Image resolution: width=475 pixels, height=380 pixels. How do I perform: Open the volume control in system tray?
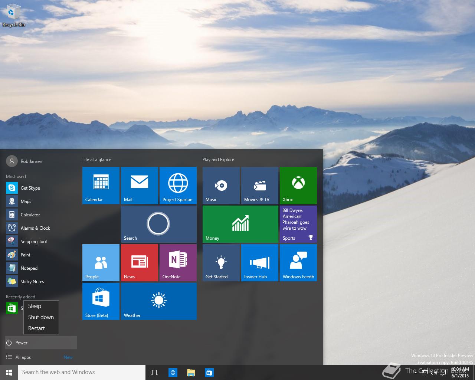pyautogui.click(x=433, y=373)
